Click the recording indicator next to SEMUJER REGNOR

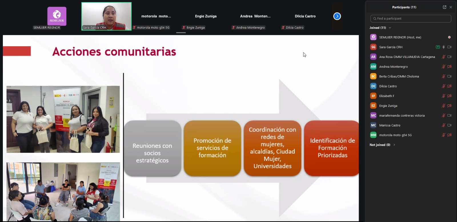coord(449,37)
